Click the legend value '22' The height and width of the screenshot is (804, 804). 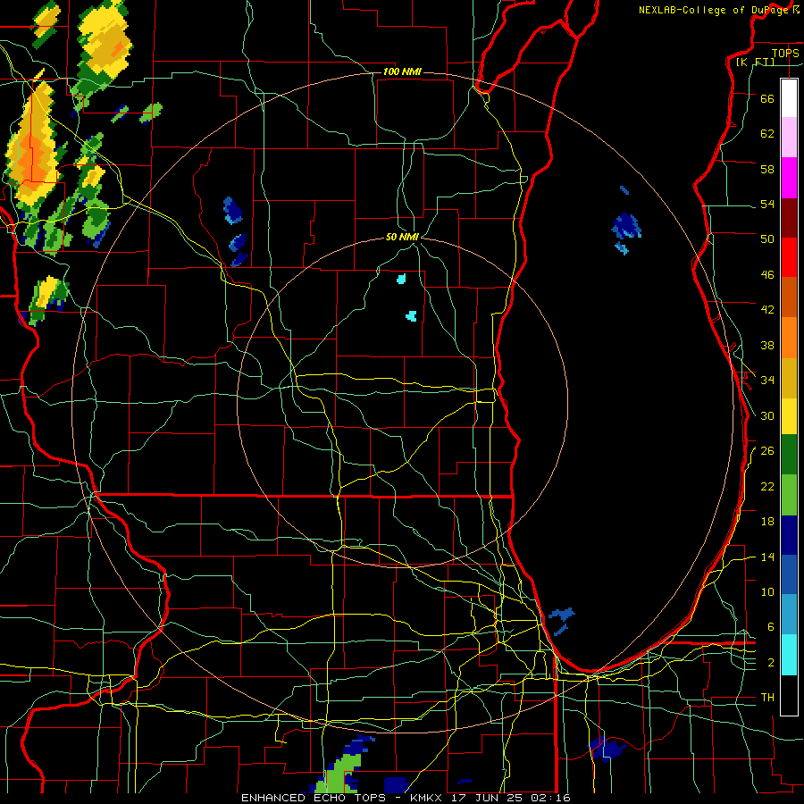[767, 486]
